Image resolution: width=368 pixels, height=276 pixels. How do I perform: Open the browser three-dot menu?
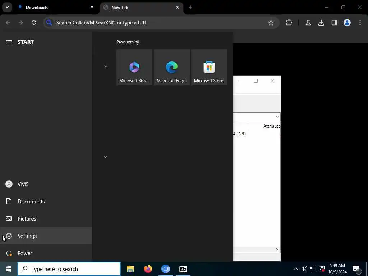[x=360, y=23]
